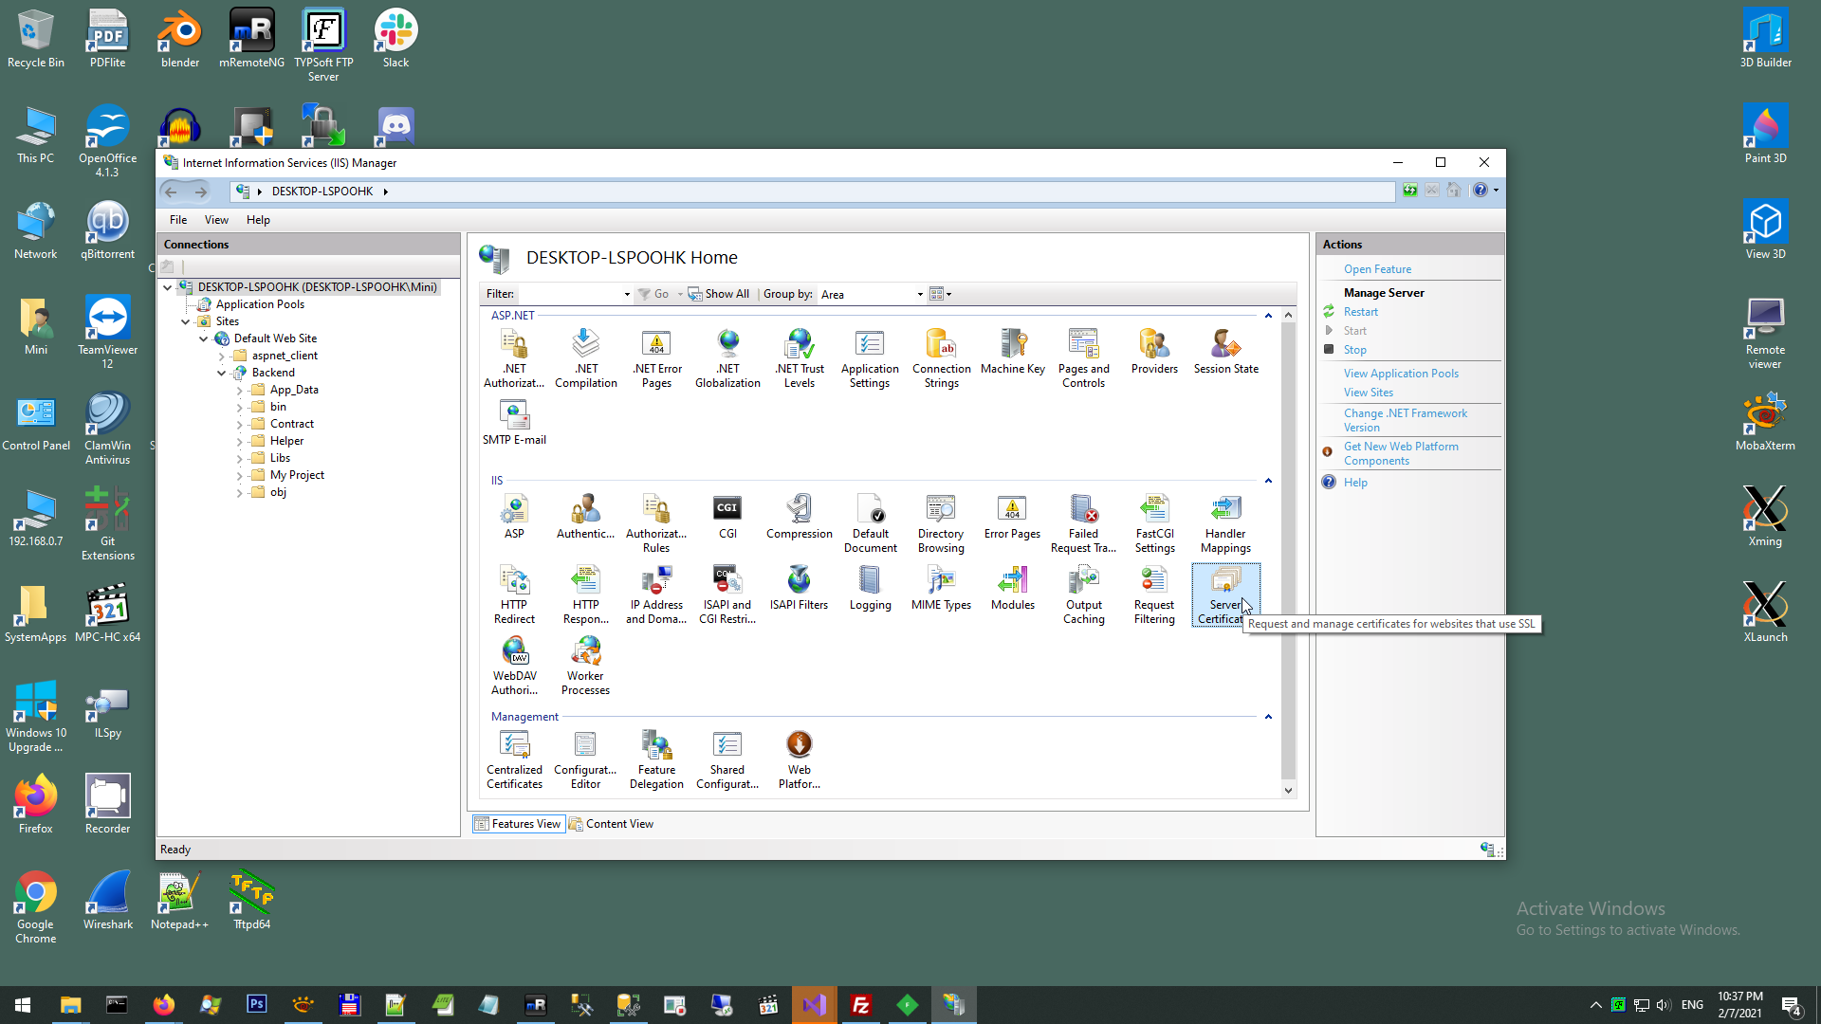Expand the App_Data folder node

pyautogui.click(x=239, y=390)
